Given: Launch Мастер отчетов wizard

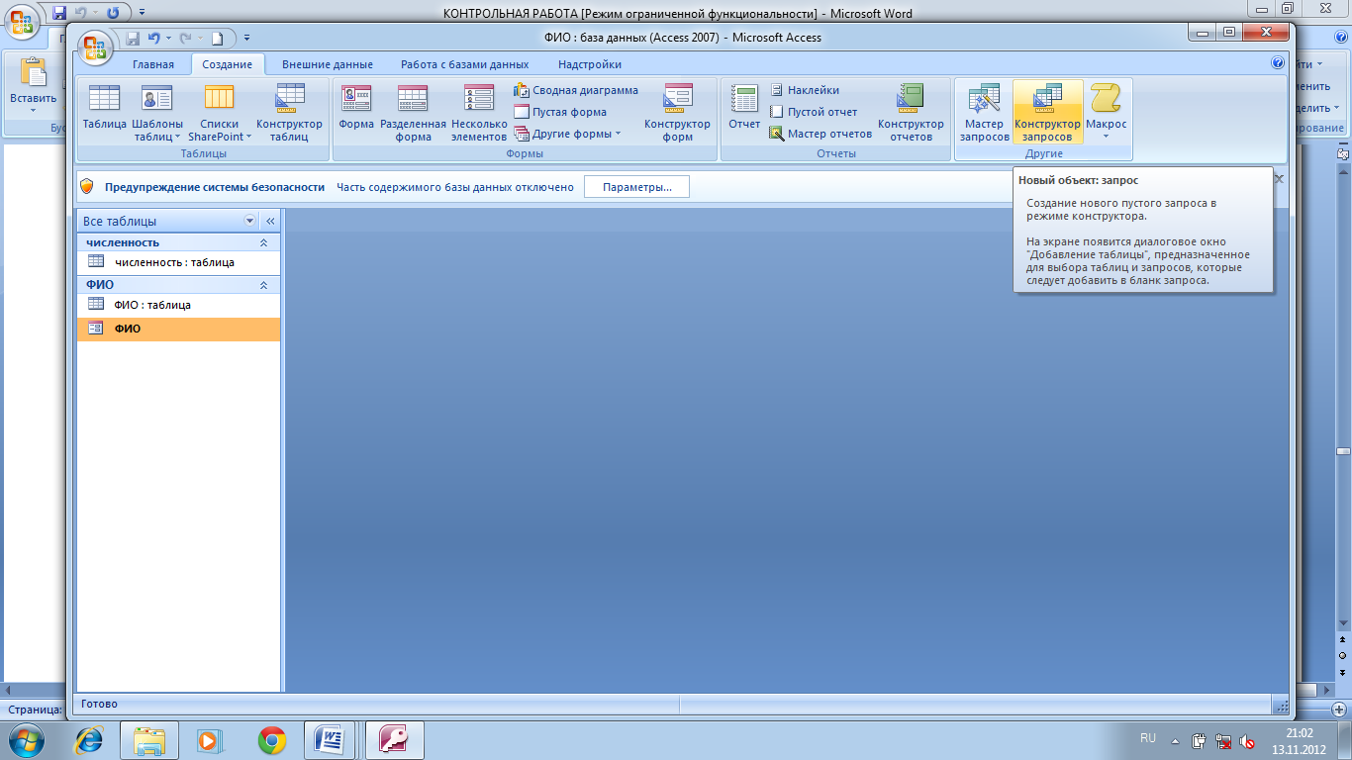Looking at the screenshot, I should tap(821, 134).
